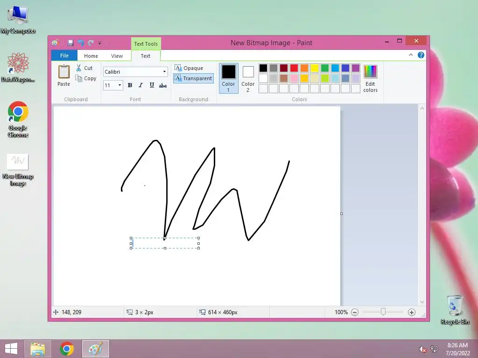Select the pink rose color swatch

(x=294, y=78)
